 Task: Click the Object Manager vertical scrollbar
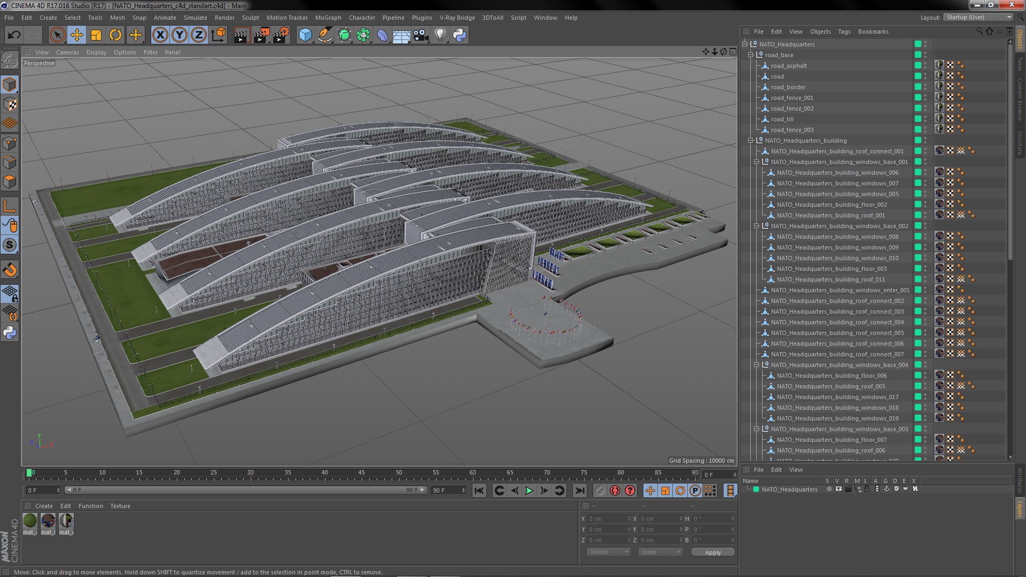[x=1010, y=152]
